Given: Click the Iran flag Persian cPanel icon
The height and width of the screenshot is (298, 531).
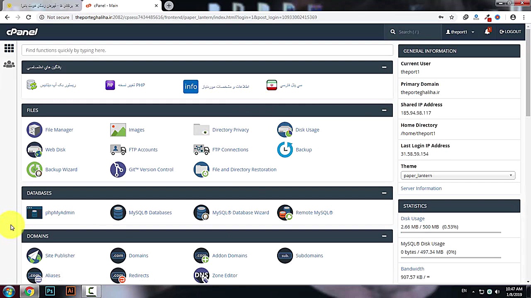Looking at the screenshot, I should (272, 85).
